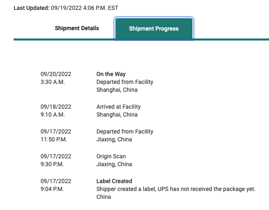269x210 pixels.
Task: Click the 9:04 P.M. time entry
Action: pyautogui.click(x=53, y=189)
